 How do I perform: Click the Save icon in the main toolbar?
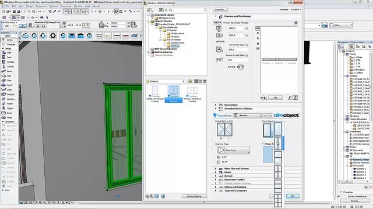[14, 12]
